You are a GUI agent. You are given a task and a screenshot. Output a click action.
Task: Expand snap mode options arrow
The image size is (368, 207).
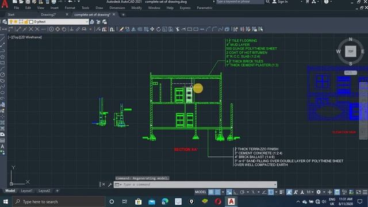coord(223,192)
